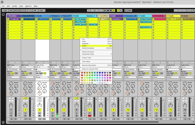Screen dimensions: 195x125
Task: Start playback with the transport Play button
Action: point(105,11)
